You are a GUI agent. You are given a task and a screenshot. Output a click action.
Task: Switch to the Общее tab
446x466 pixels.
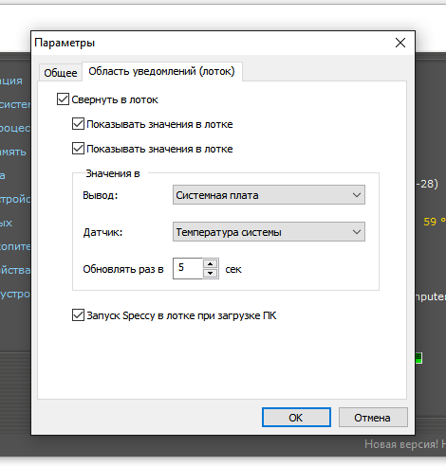[61, 73]
